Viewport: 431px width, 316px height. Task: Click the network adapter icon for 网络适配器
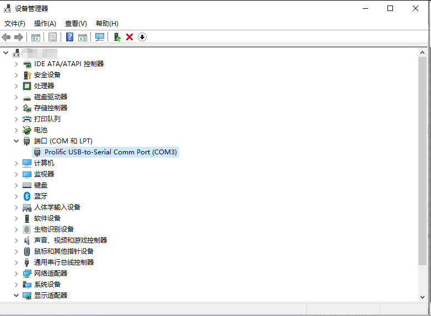tap(26, 274)
